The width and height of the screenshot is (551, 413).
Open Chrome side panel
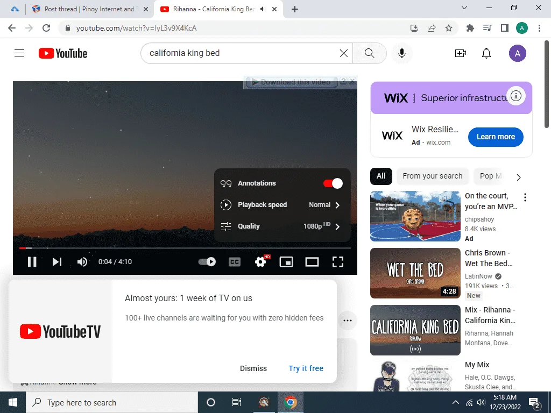[x=504, y=28]
